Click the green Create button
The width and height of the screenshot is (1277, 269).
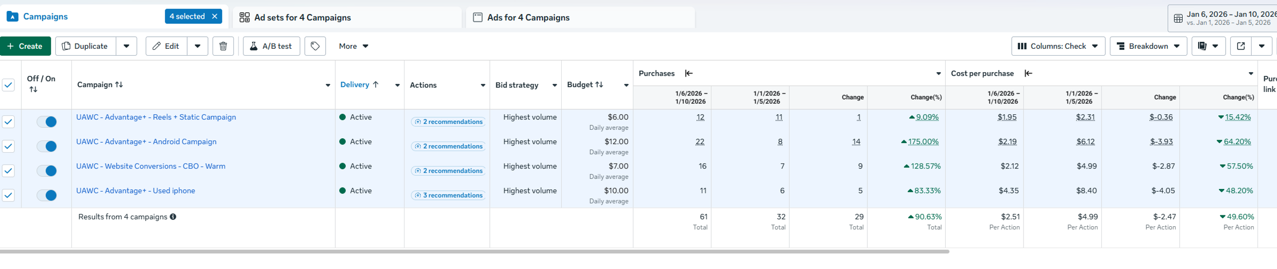(25, 46)
